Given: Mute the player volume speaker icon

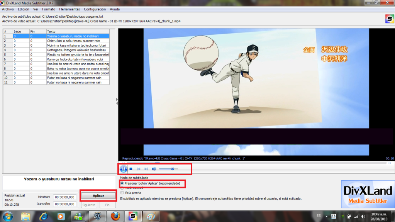Looking at the screenshot, I should click(154, 169).
